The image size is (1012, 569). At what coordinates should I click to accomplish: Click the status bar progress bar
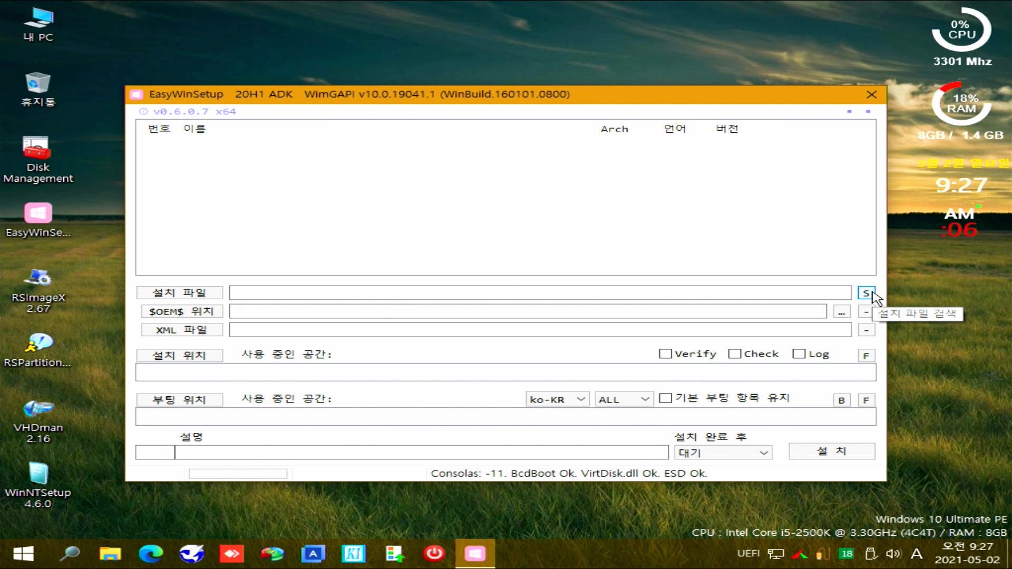238,474
